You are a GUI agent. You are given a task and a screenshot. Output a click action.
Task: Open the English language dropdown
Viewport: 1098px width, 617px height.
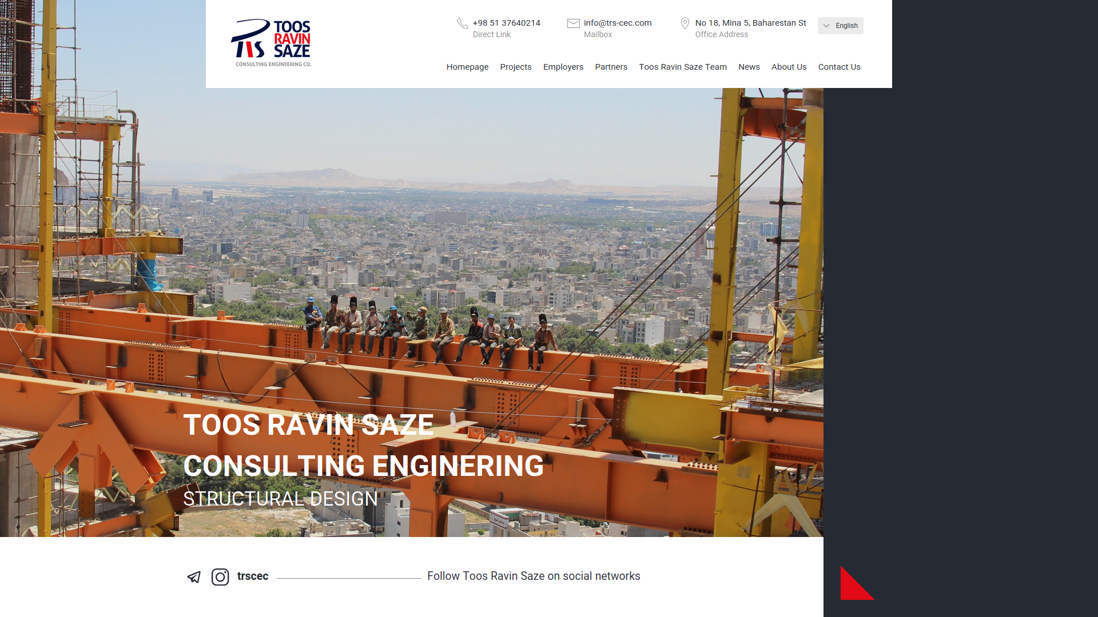pyautogui.click(x=840, y=26)
